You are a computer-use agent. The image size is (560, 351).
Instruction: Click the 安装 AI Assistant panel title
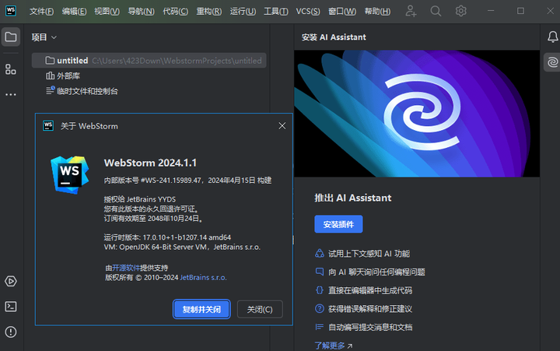point(334,37)
